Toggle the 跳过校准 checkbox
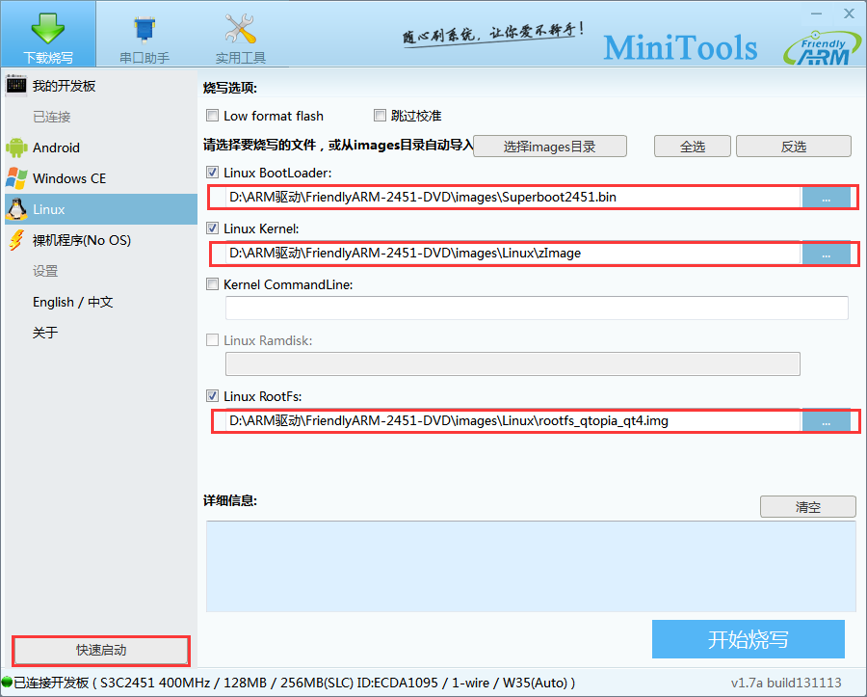Viewport: 867px width, 697px height. point(380,115)
